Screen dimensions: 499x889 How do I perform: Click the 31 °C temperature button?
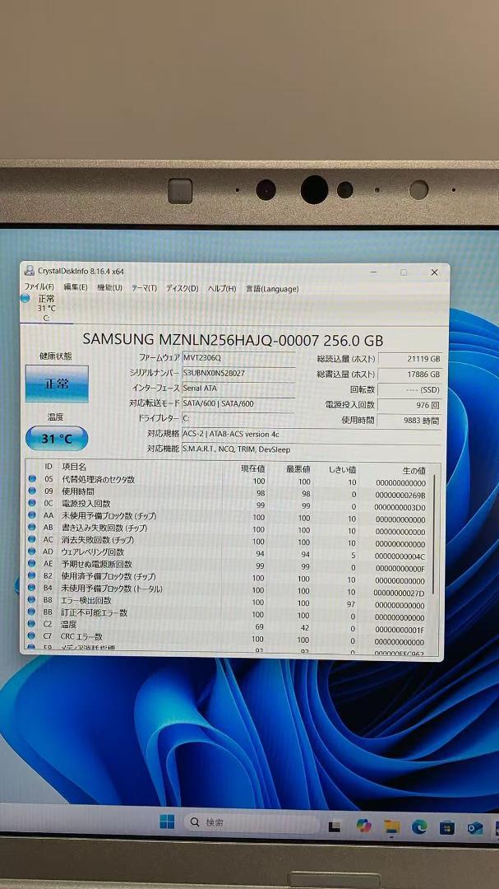(x=57, y=439)
